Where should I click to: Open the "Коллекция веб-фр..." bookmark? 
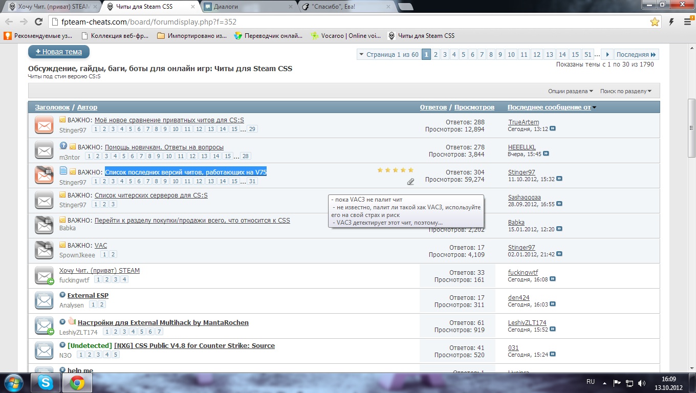(115, 36)
